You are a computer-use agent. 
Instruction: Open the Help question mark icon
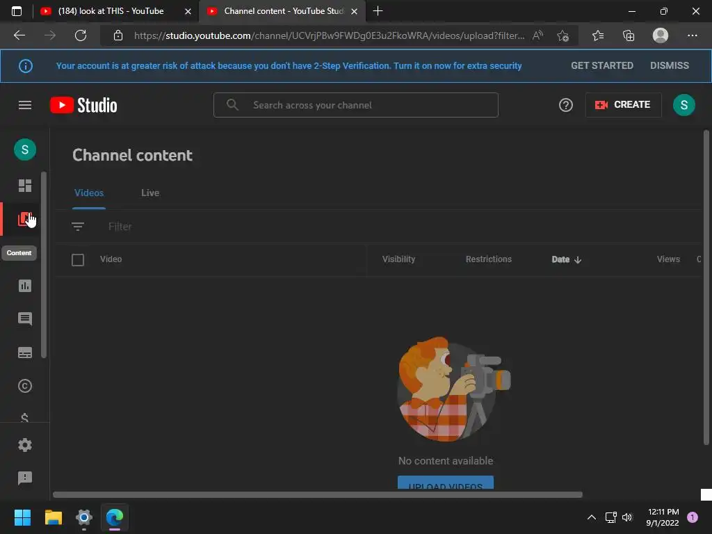(565, 105)
